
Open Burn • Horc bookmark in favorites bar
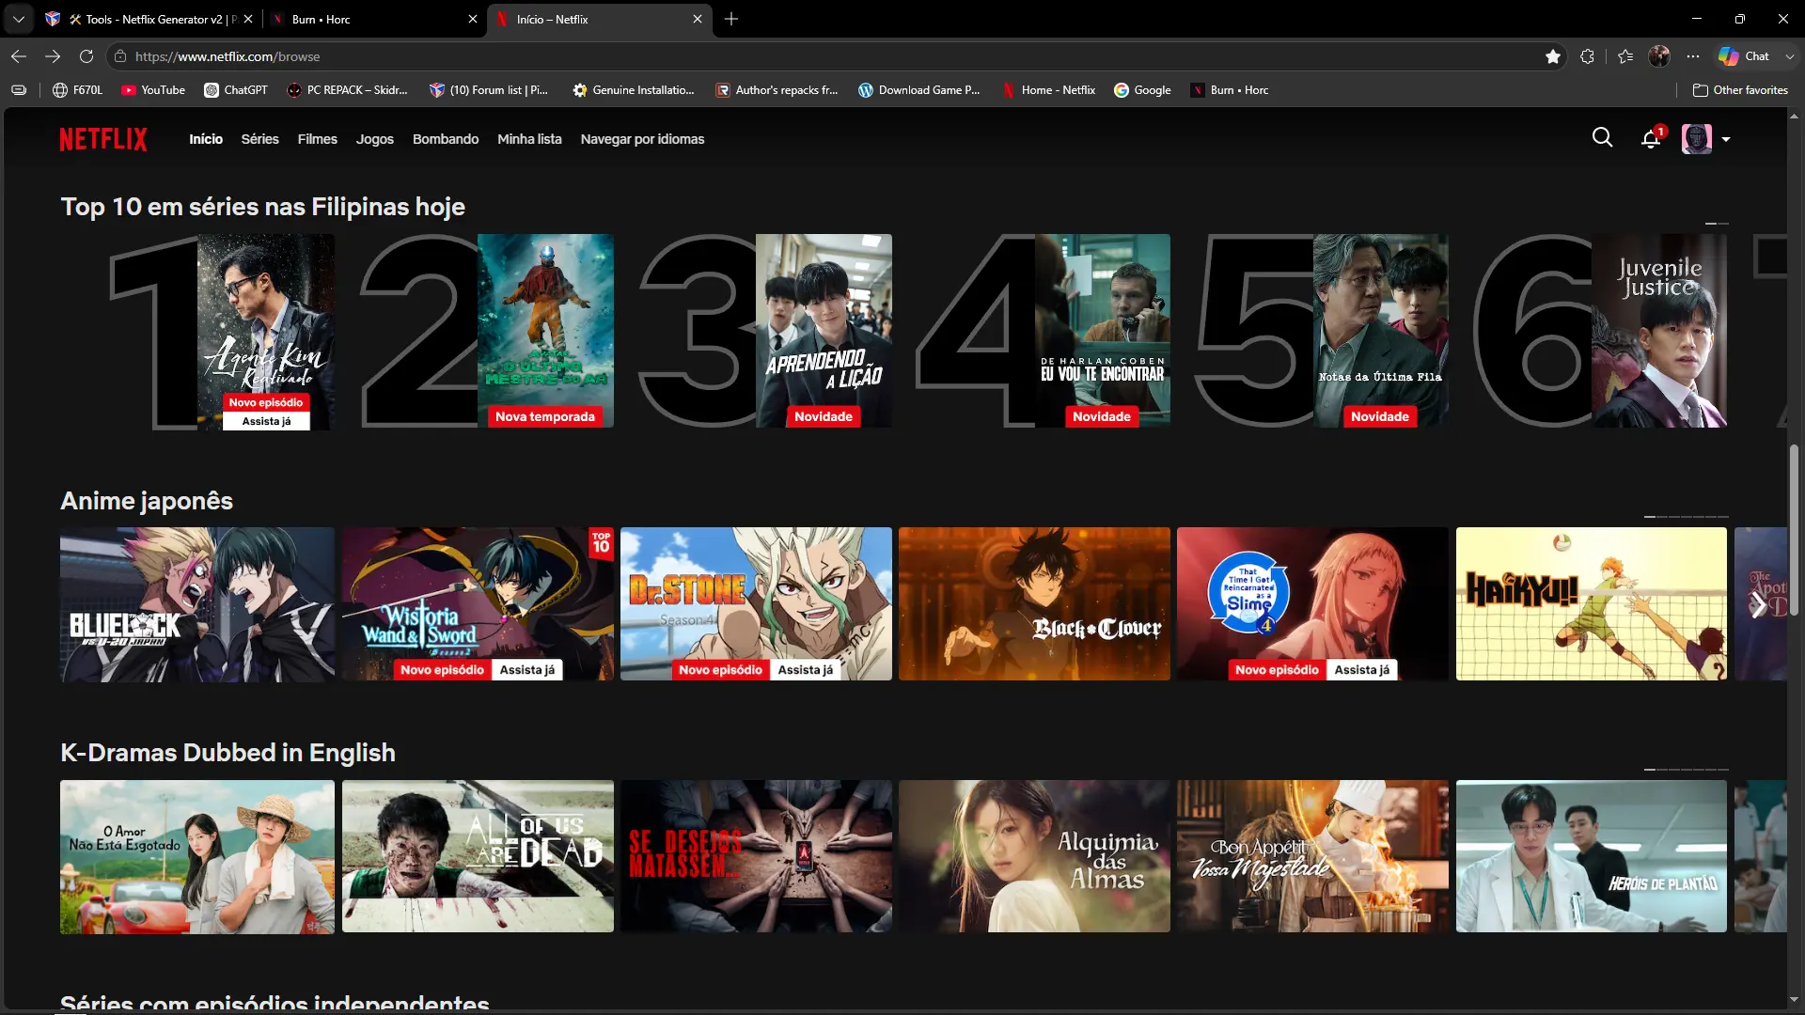1230,90
